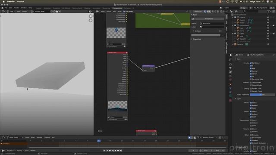The width and height of the screenshot is (276, 155).
Task: Collapse the Data panel in properties
Action: coord(236,59)
